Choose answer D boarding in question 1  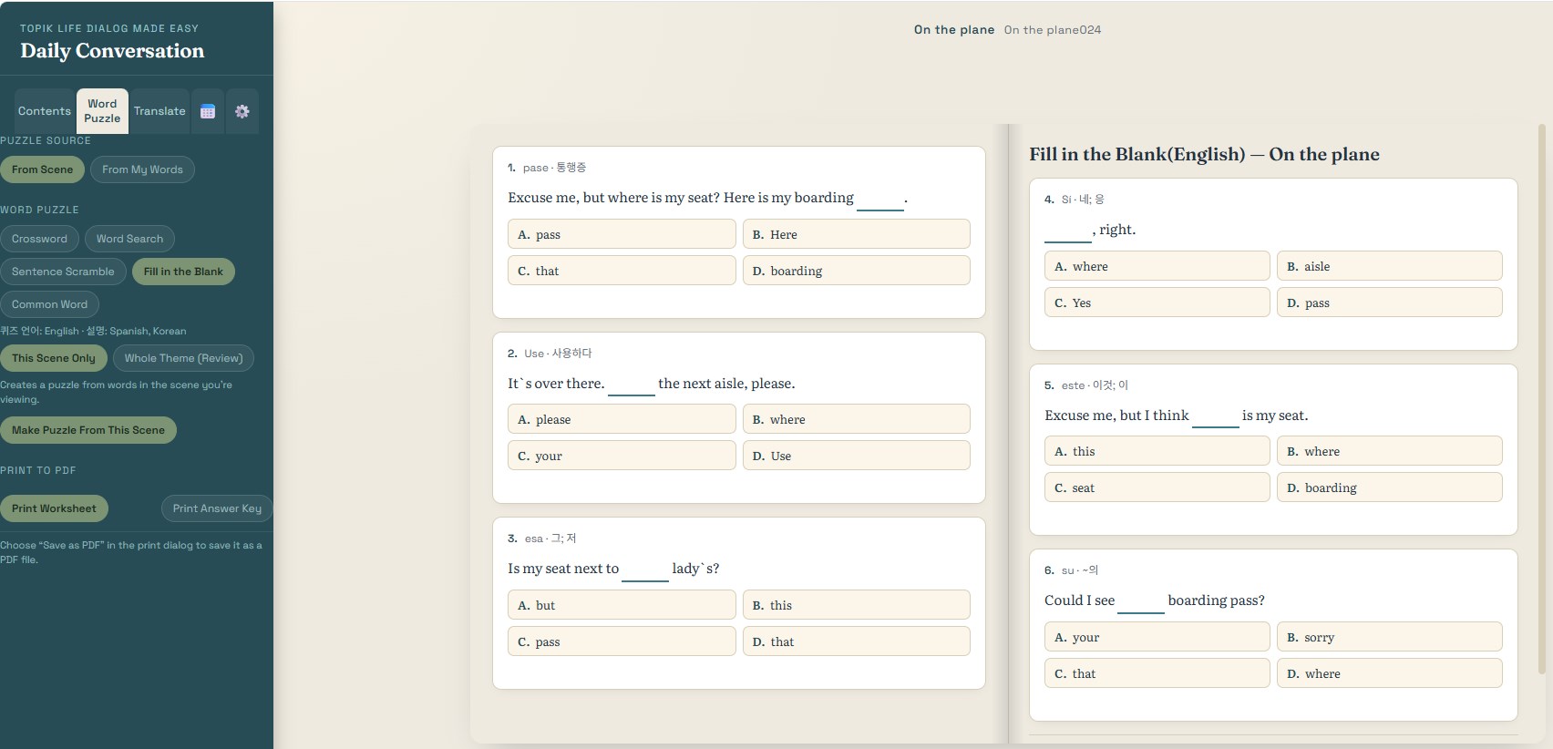(857, 271)
